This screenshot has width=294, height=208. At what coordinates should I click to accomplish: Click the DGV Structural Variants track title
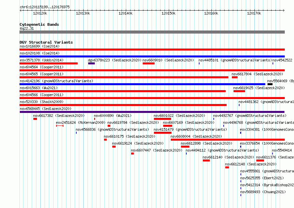click(46, 42)
